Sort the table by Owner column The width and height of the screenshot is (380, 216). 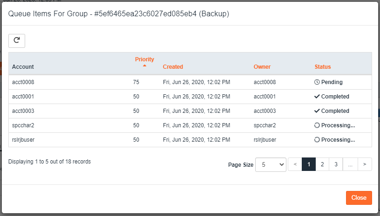tap(262, 67)
